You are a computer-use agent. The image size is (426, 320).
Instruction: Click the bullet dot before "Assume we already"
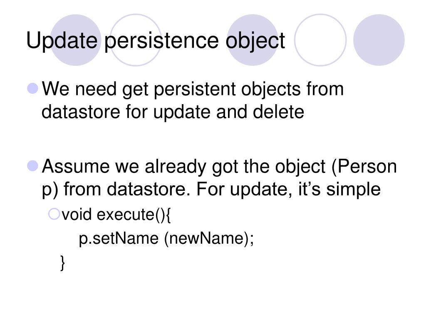(x=33, y=166)
